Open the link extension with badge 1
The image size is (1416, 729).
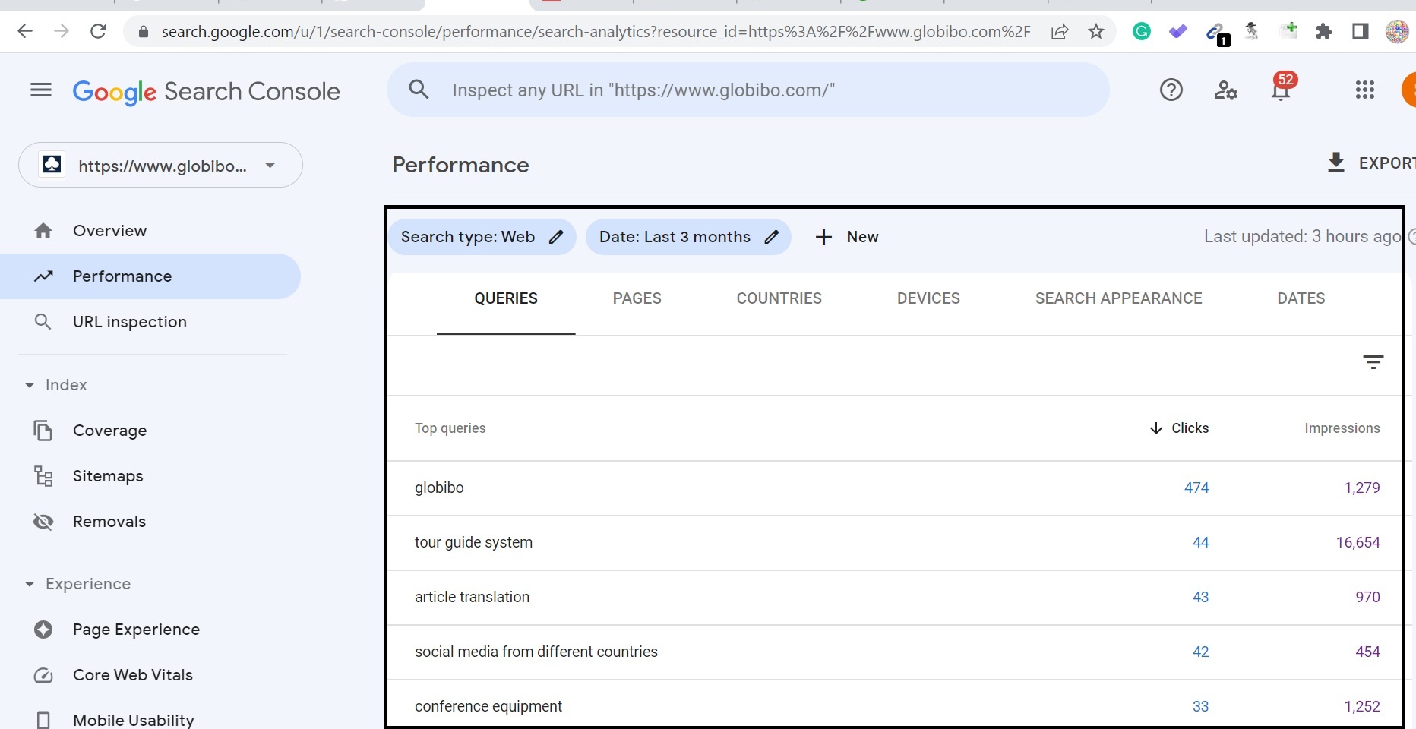(x=1216, y=33)
